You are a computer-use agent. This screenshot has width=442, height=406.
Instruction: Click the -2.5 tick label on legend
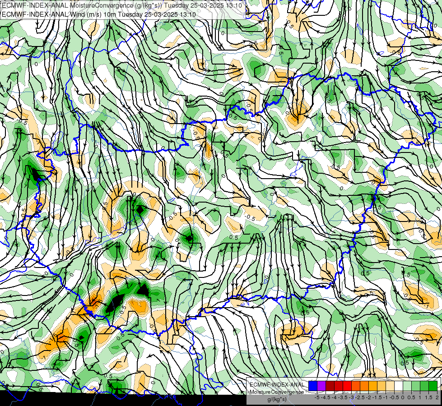pos(360,397)
